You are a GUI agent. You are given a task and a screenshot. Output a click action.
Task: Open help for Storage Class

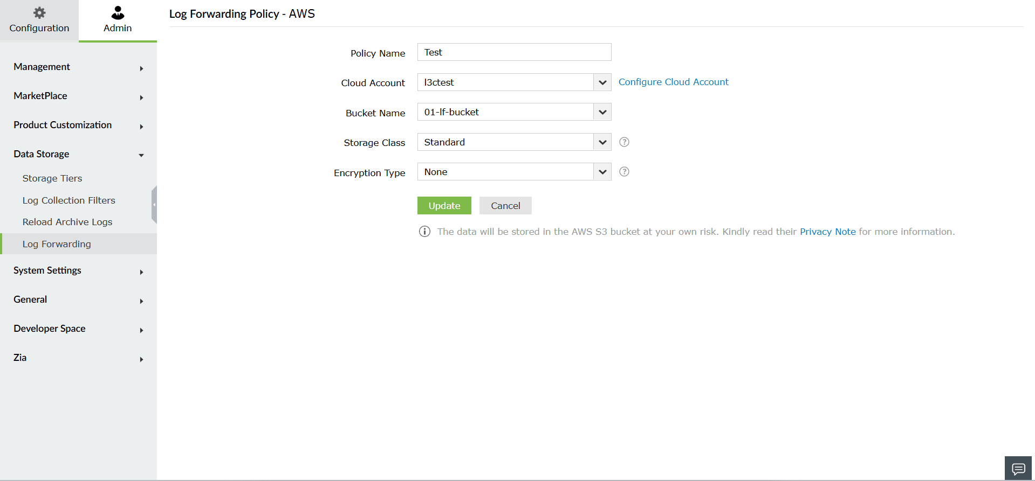click(x=624, y=142)
